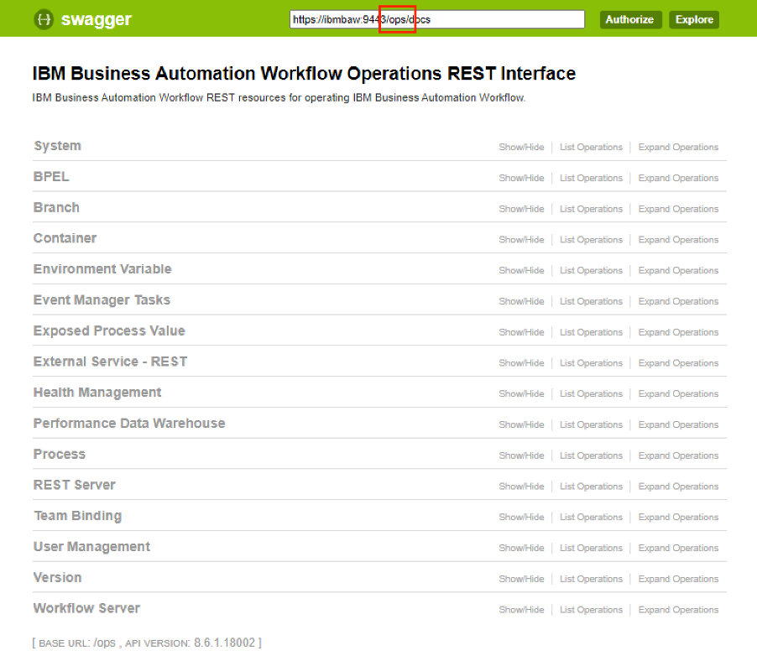This screenshot has height=661, width=757.
Task: Expand the Branch resource heading
Action: coord(56,207)
